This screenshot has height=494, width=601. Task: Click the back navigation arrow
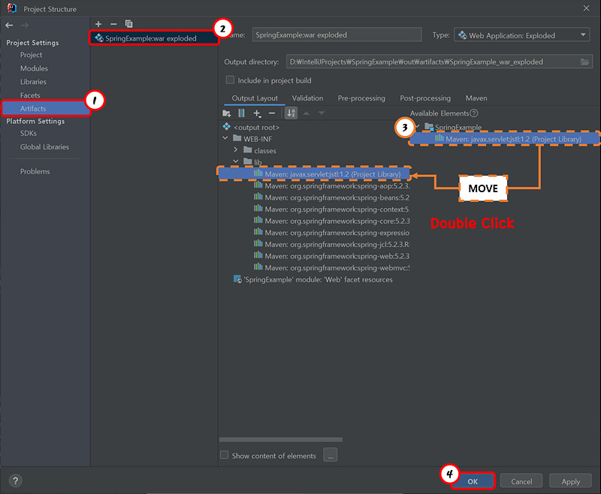pos(9,26)
